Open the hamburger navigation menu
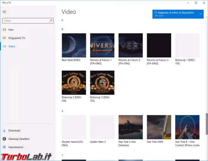 pyautogui.click(x=4, y=12)
